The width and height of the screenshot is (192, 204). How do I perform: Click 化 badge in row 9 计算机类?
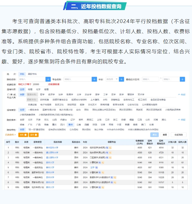click(x=103, y=187)
